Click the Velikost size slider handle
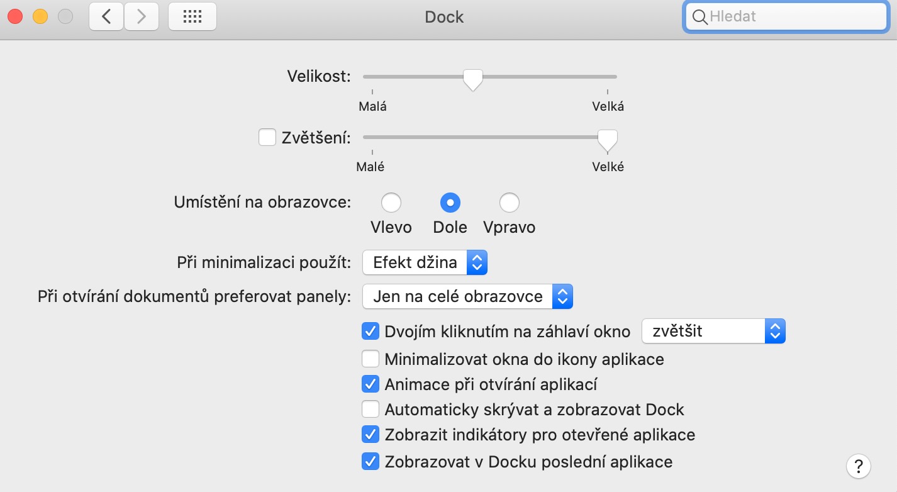 [472, 79]
